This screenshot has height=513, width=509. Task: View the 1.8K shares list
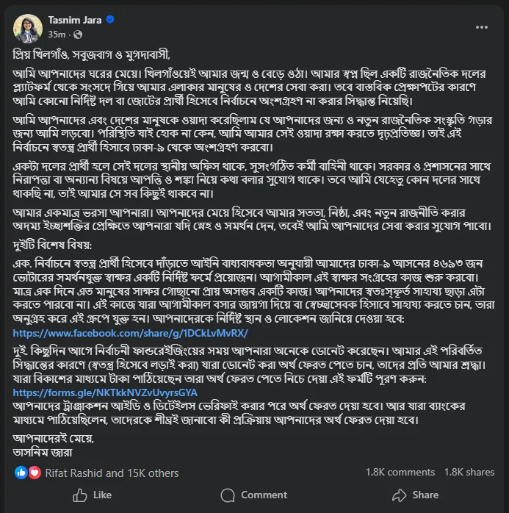pos(469,473)
